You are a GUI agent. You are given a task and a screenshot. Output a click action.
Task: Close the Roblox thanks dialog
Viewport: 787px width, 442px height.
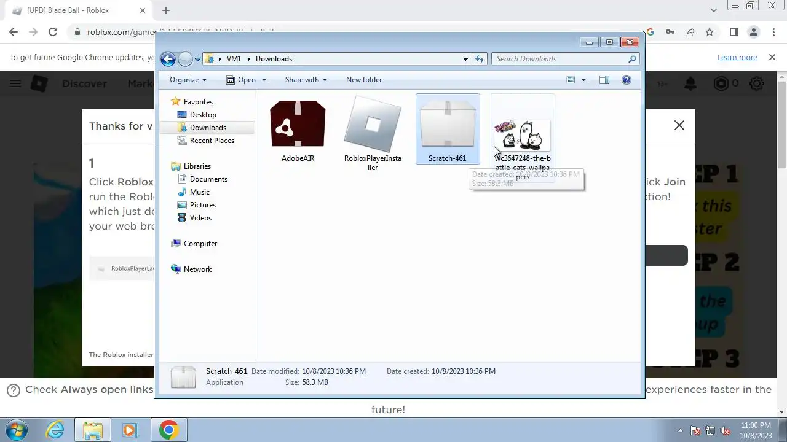click(x=679, y=125)
